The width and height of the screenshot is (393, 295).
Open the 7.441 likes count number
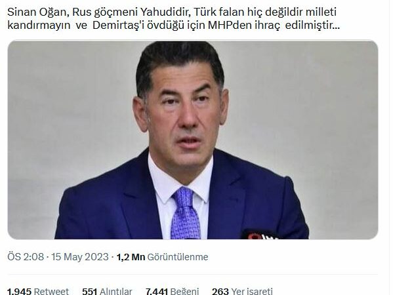157,291
